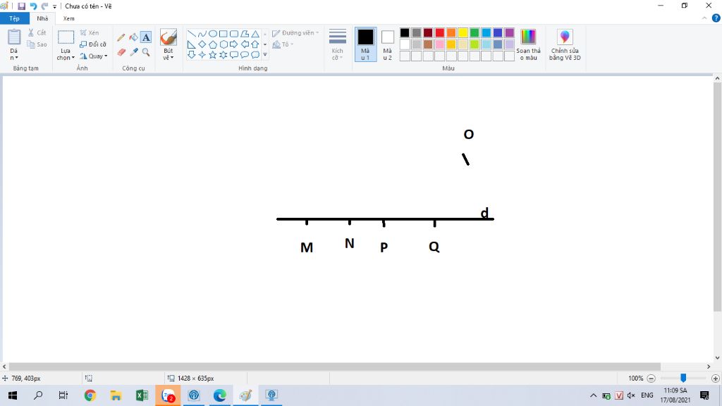The height and width of the screenshot is (406, 722).
Task: Click the rectangular Lựa chọn selection icon
Action: click(x=66, y=38)
